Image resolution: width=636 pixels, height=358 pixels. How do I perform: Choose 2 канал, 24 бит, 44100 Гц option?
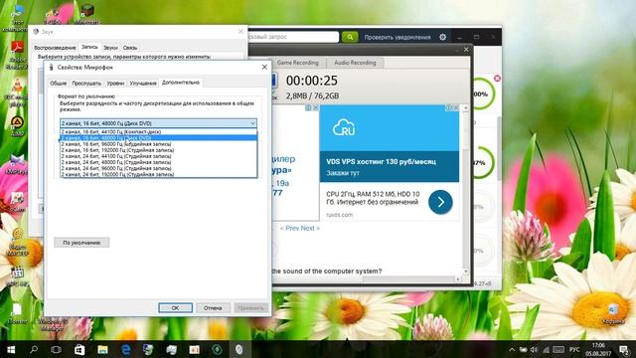pos(159,156)
